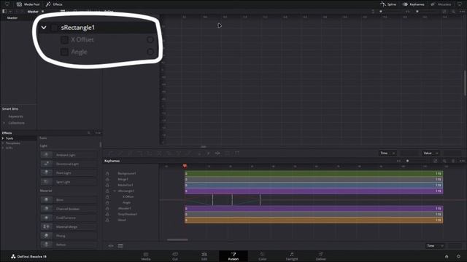Toggle lock for X Offset keyframes row

tap(107, 196)
